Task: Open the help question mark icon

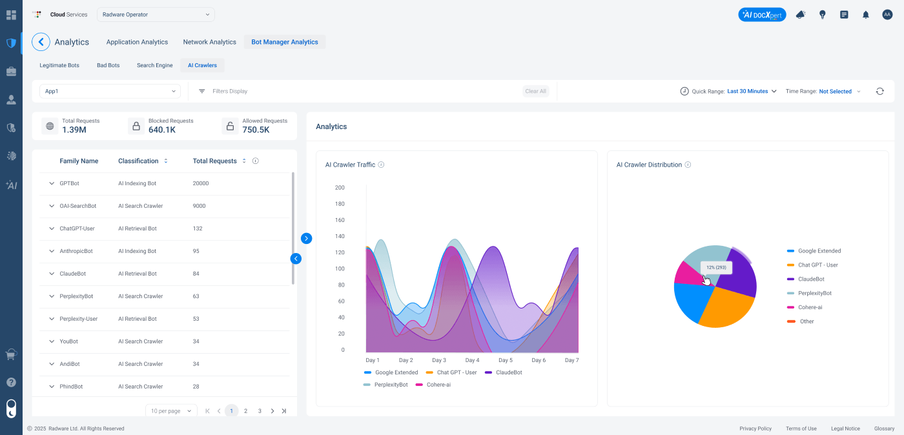Action: pos(11,382)
